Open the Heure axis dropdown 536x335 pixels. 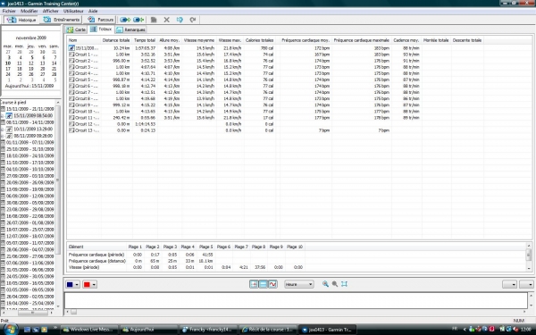(298, 284)
